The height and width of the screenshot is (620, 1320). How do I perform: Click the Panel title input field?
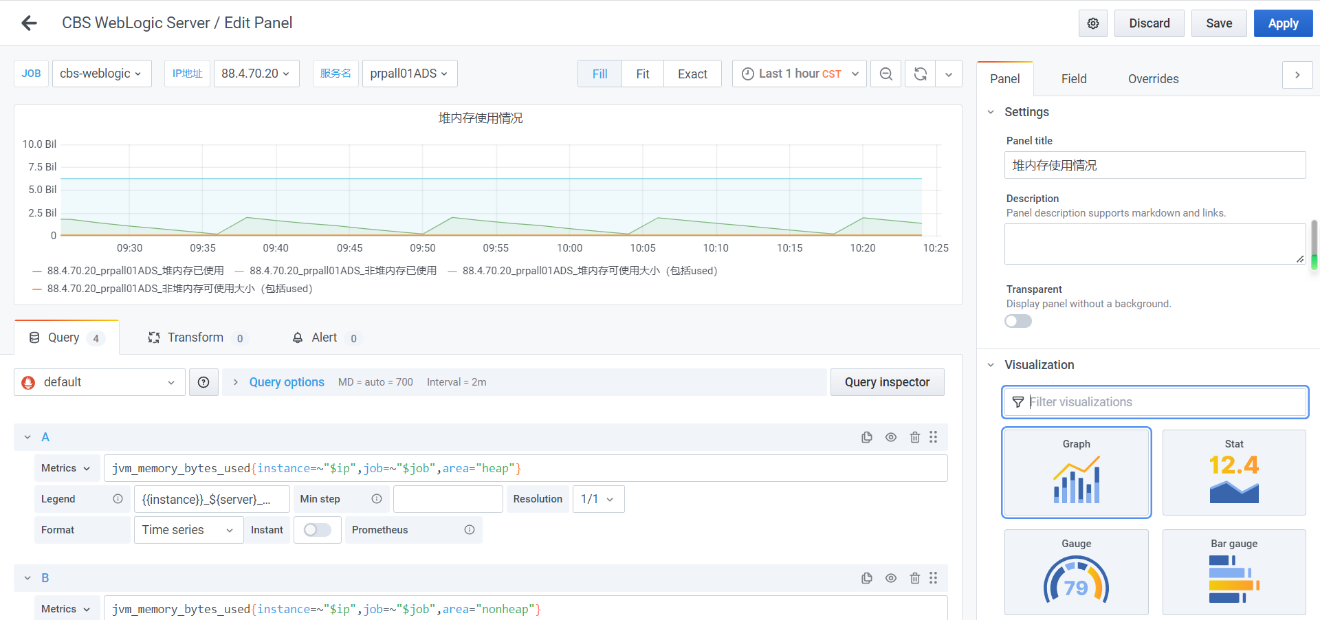tap(1155, 165)
